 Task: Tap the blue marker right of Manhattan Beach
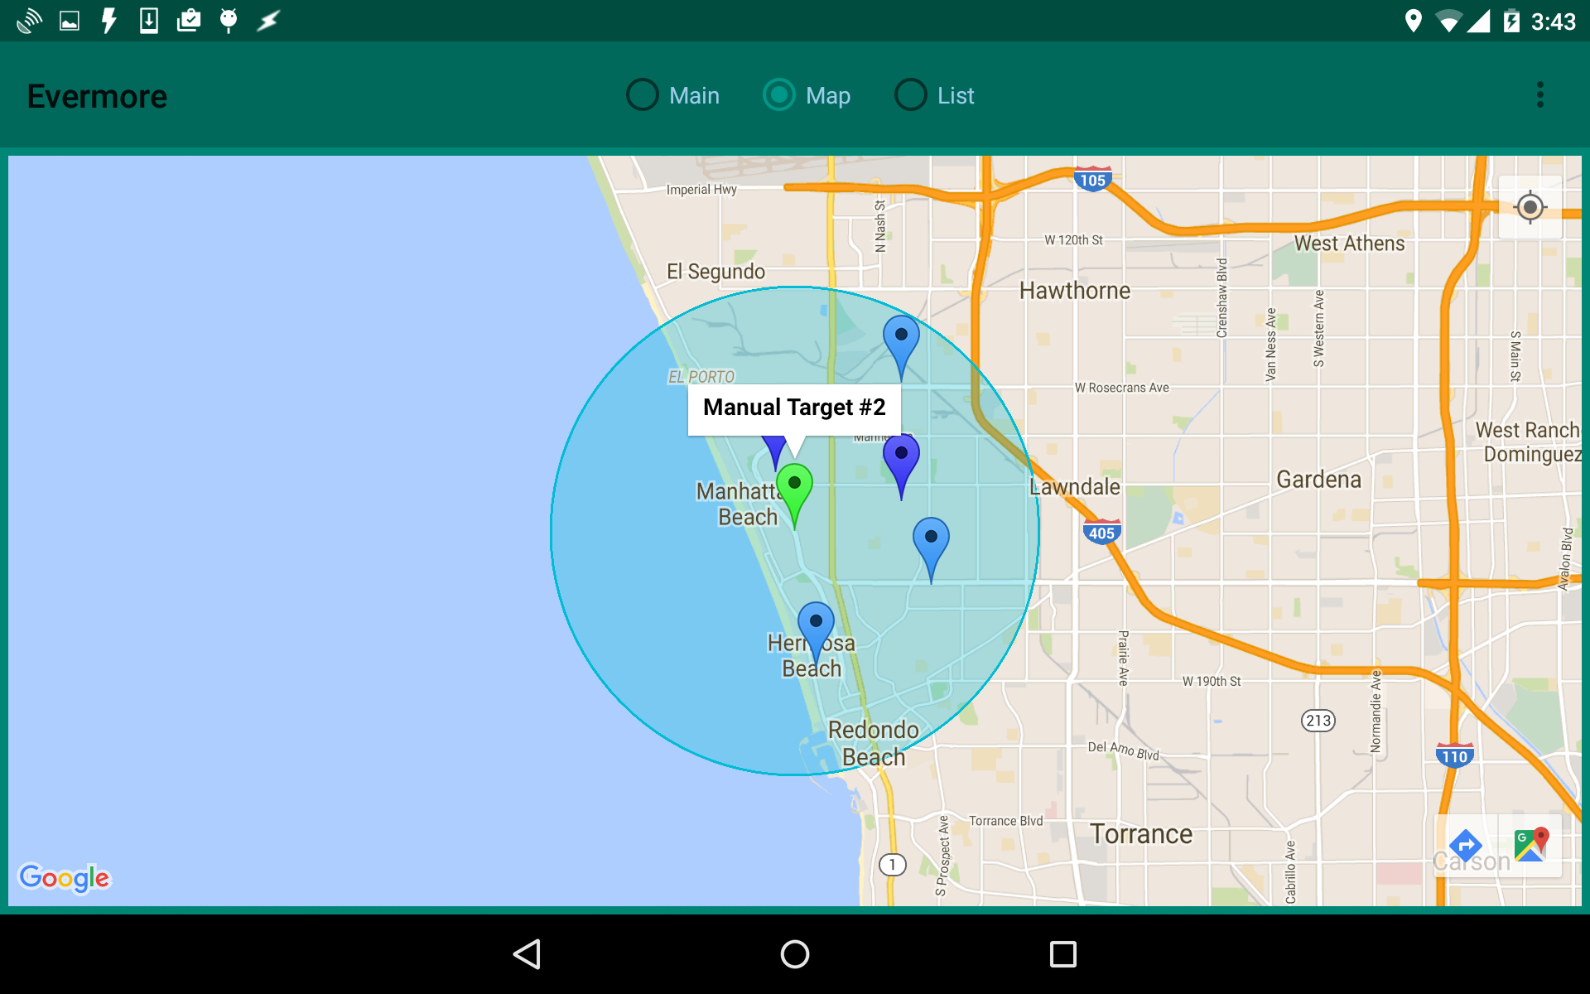point(901,458)
